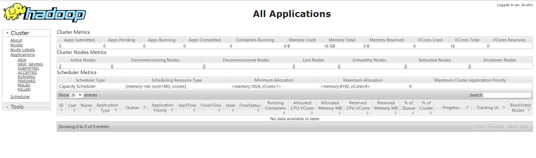Screen dimensions: 536x158
Task: Sort by FinishTime column sort icon
Action: [x=219, y=110]
